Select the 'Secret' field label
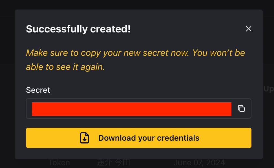Image resolution: width=274 pixels, height=168 pixels. click(x=38, y=90)
